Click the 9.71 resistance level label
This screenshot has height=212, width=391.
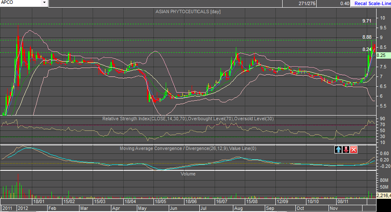[x=367, y=21]
